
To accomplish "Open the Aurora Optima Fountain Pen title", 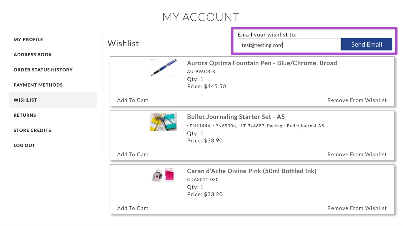I will pos(262,63).
